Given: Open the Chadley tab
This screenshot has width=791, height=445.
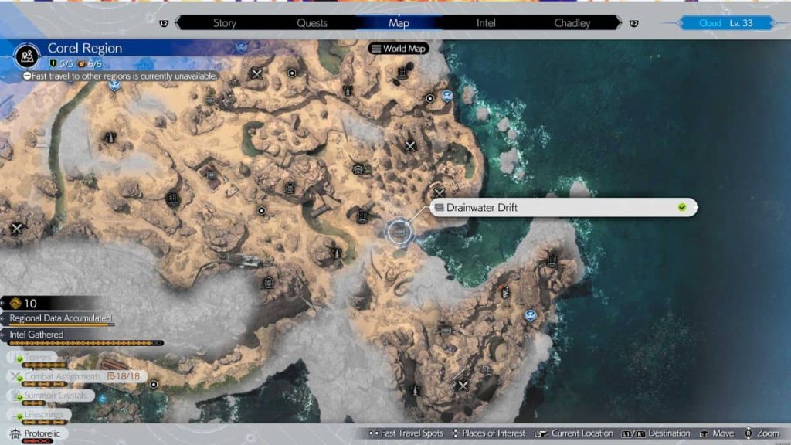Looking at the screenshot, I should [x=572, y=23].
